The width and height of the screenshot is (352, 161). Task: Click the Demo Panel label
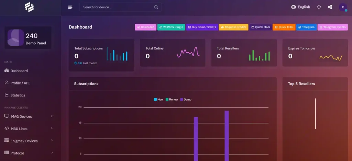(36, 43)
